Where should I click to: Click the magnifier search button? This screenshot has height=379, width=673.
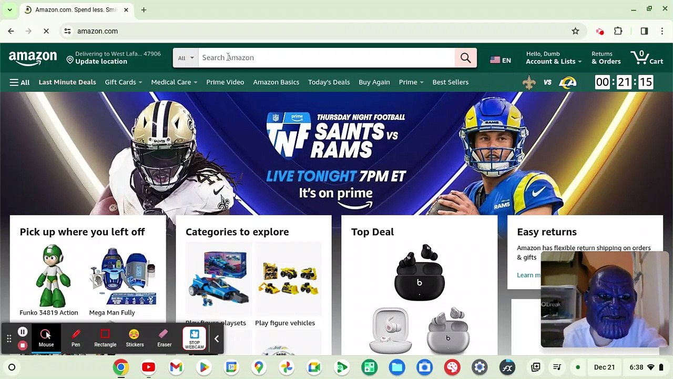[466, 58]
